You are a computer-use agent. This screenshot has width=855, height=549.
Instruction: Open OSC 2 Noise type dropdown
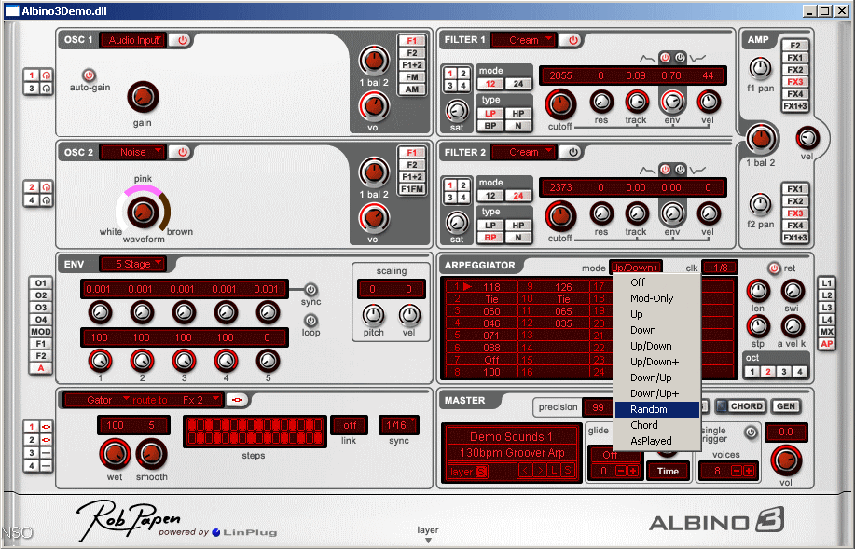133,152
